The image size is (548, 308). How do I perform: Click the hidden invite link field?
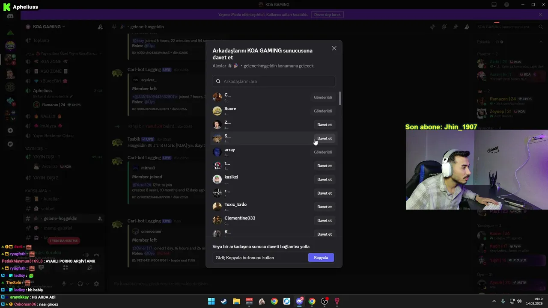[x=260, y=258]
